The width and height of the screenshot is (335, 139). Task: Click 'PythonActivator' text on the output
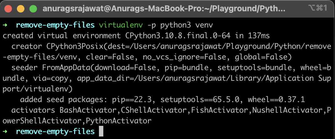(119, 121)
